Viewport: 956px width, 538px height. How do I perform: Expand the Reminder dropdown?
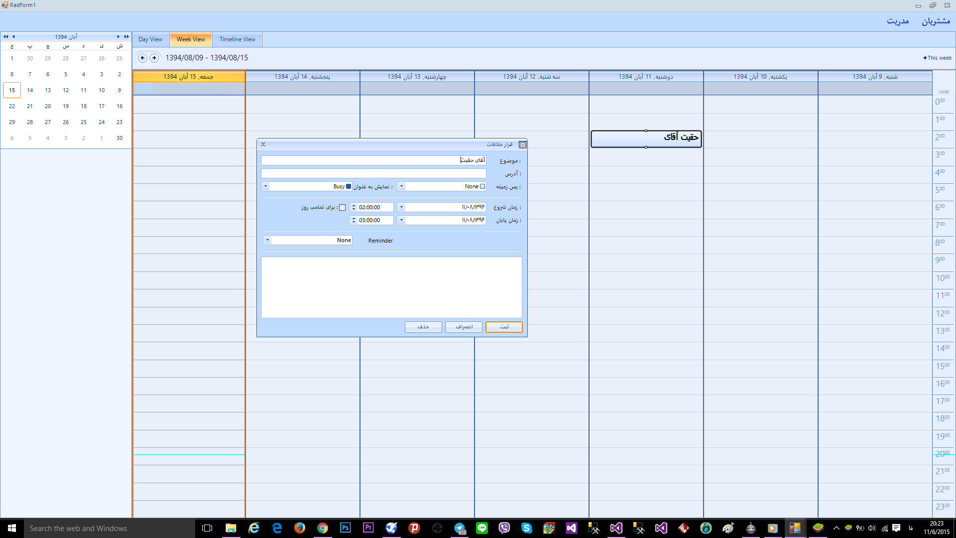(x=267, y=240)
